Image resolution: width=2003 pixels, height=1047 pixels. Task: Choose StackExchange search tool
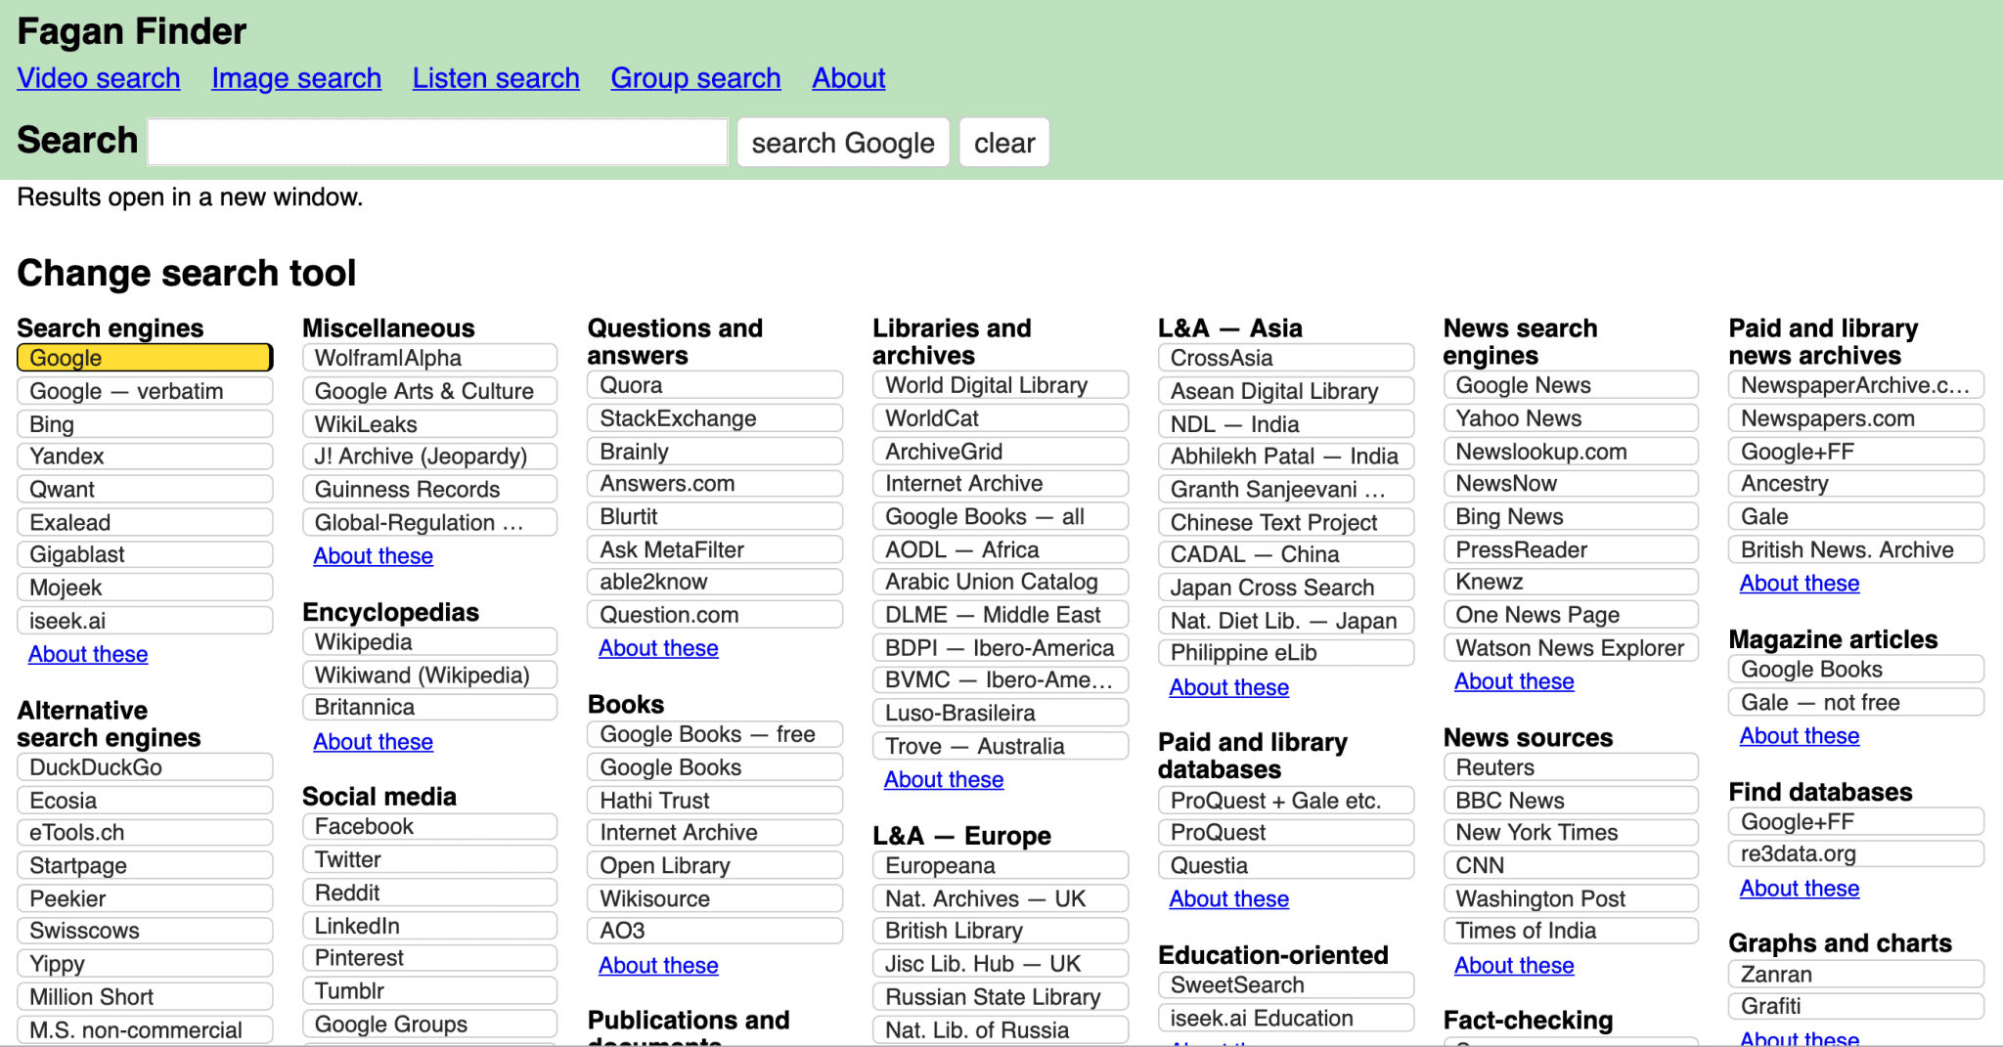coord(715,418)
